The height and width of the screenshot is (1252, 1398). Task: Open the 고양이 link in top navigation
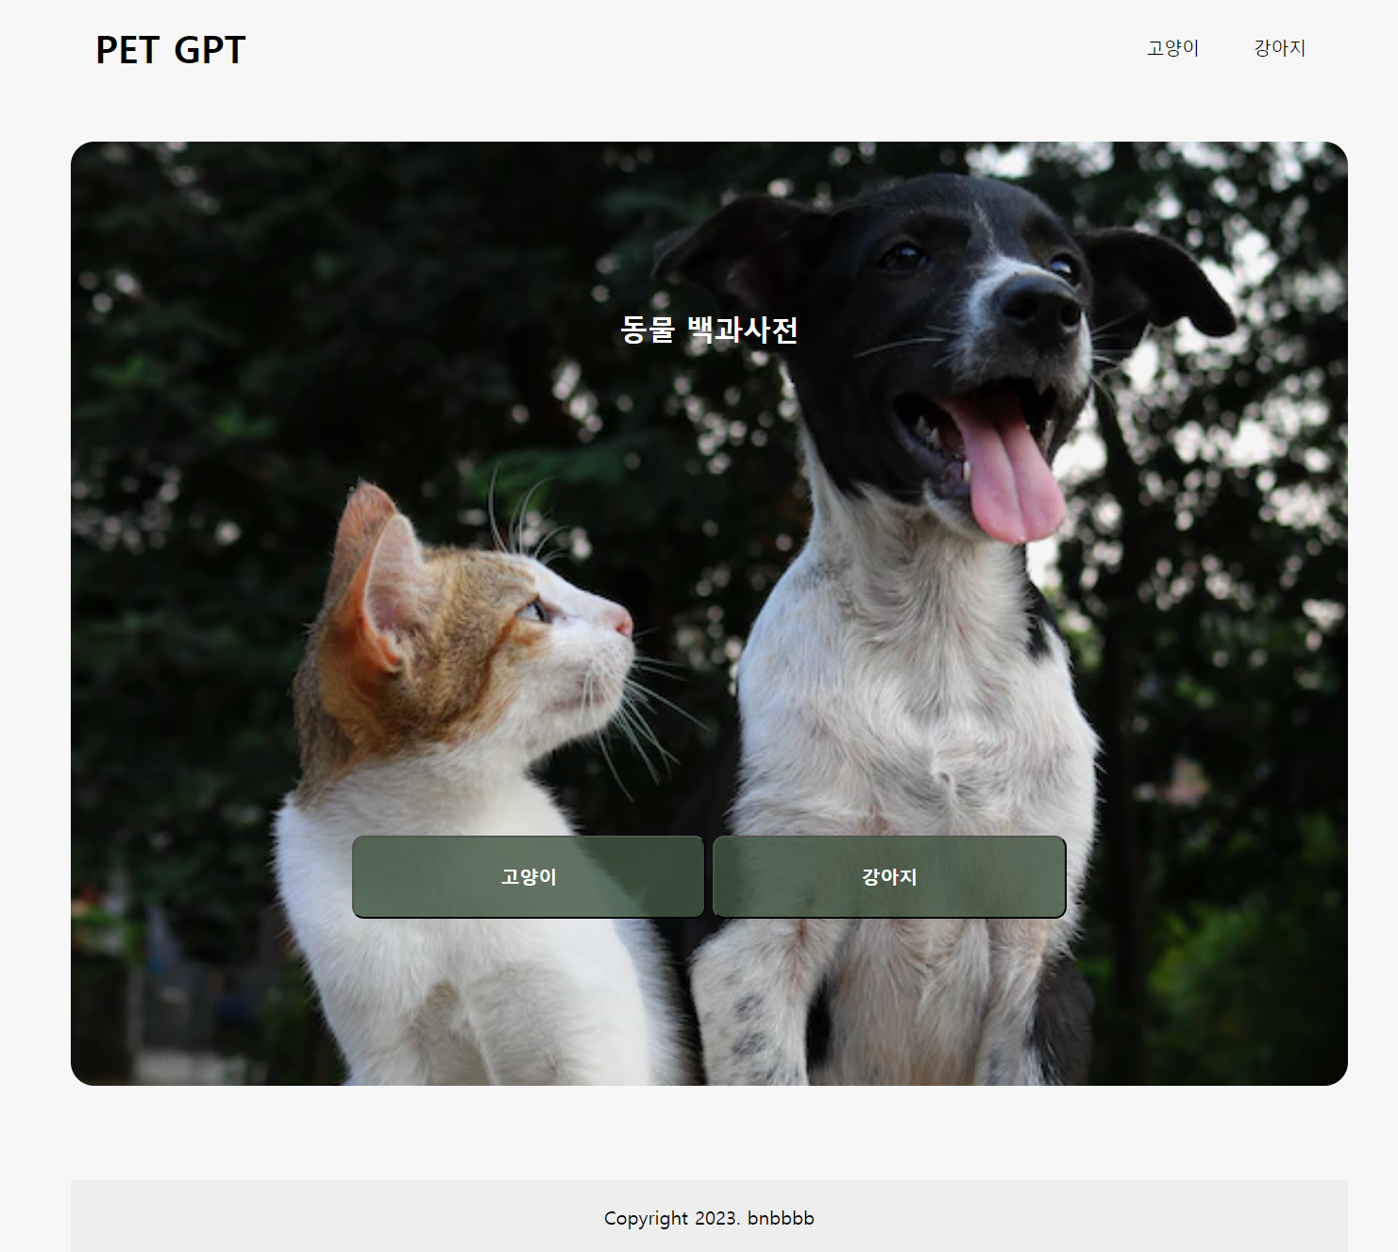point(1172,48)
